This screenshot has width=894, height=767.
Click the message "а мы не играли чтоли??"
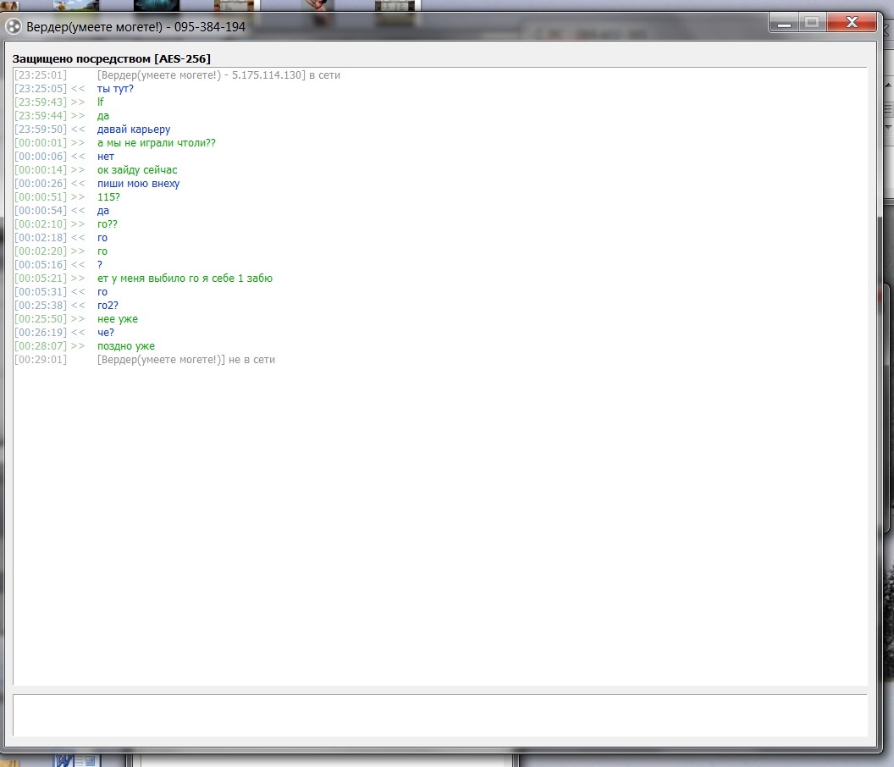(157, 142)
